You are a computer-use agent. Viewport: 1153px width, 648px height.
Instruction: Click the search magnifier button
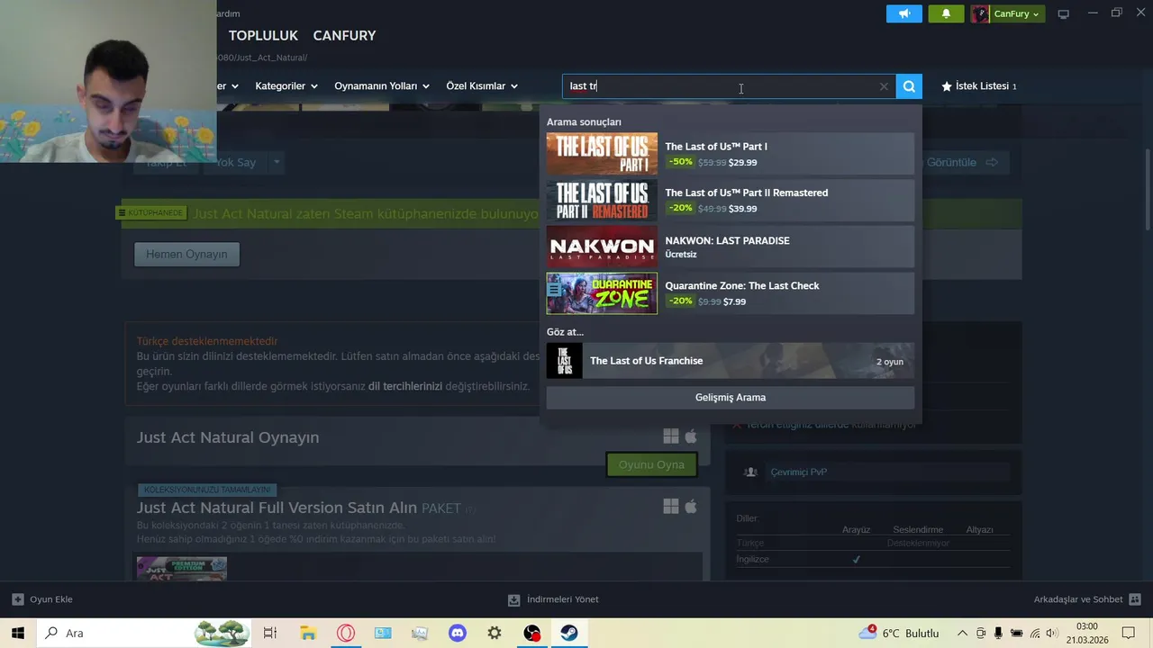pyautogui.click(x=909, y=86)
